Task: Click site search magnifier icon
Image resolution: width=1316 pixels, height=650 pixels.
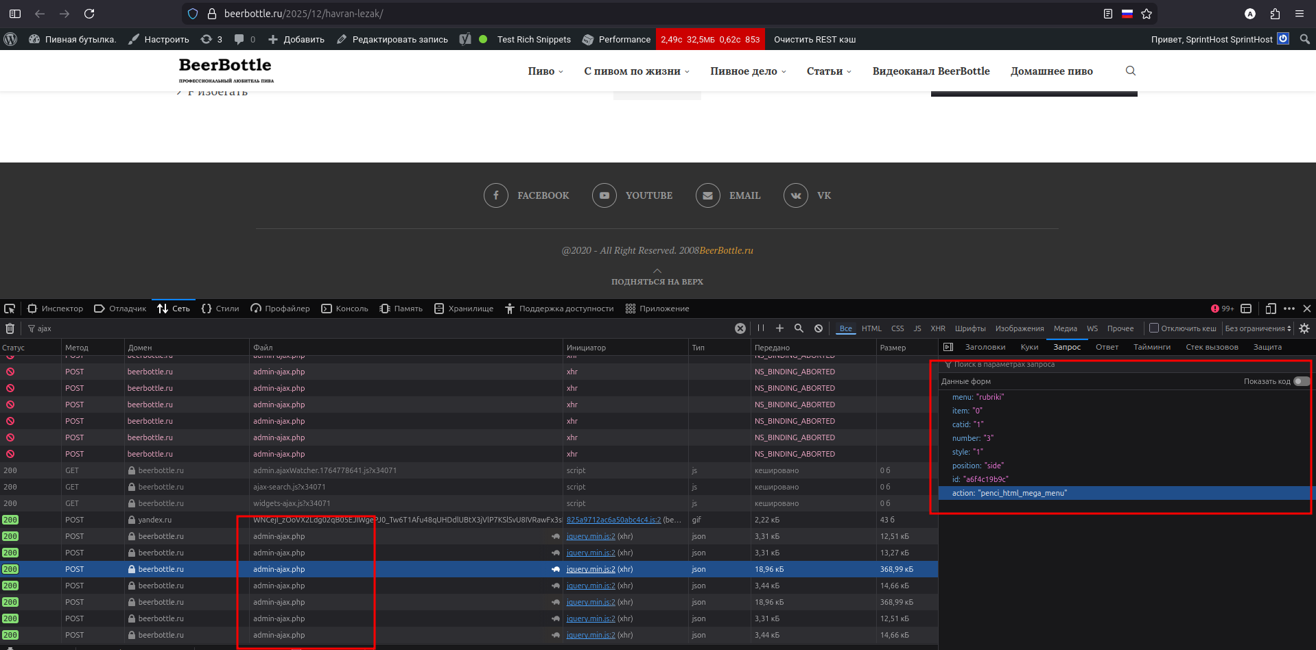Action: tap(1131, 71)
